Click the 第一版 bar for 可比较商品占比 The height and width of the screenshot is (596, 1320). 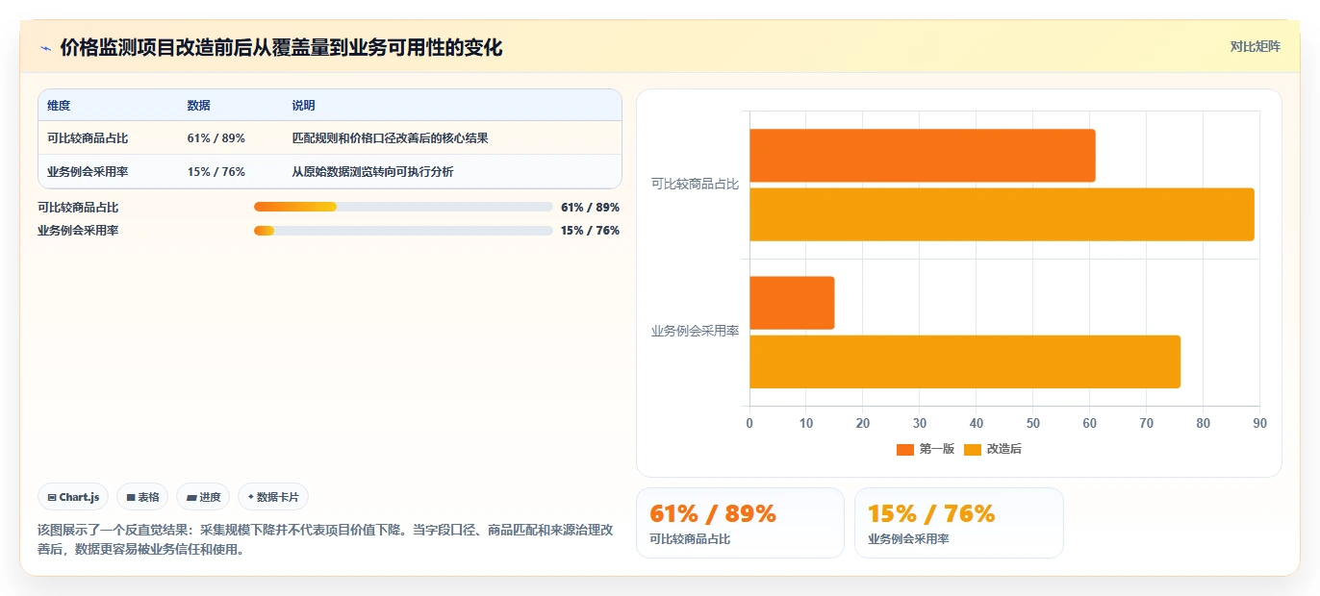923,156
